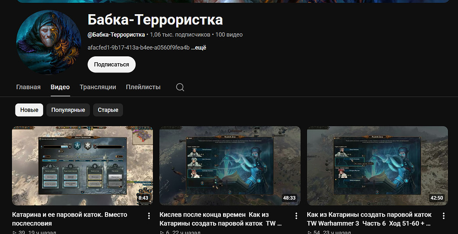The width and height of the screenshot is (458, 234).
Task: Open options menu for 'Как из Катарины создать' video
Action: pos(444,216)
